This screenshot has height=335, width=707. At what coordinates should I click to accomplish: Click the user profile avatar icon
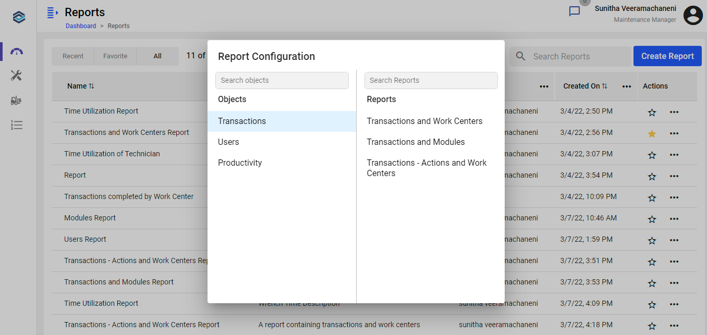click(693, 15)
